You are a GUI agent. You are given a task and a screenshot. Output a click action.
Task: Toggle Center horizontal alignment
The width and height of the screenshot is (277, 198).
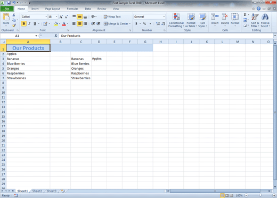coord(79,23)
